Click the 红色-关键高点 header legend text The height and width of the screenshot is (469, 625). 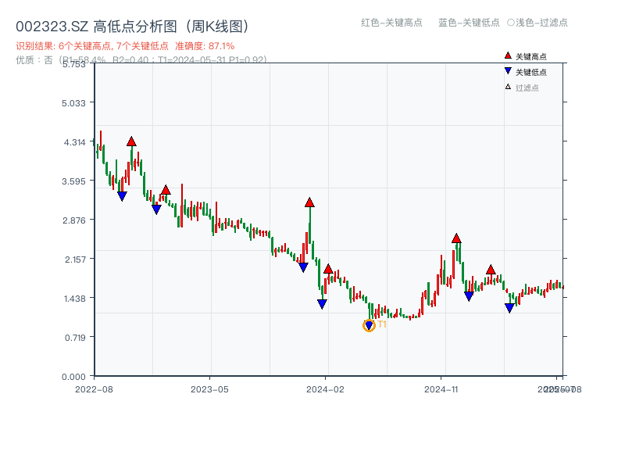tap(391, 23)
